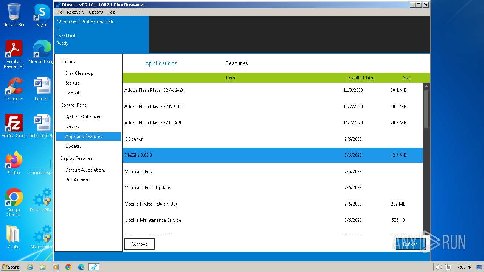Select Mozilla Maintenance Service row

point(273,220)
